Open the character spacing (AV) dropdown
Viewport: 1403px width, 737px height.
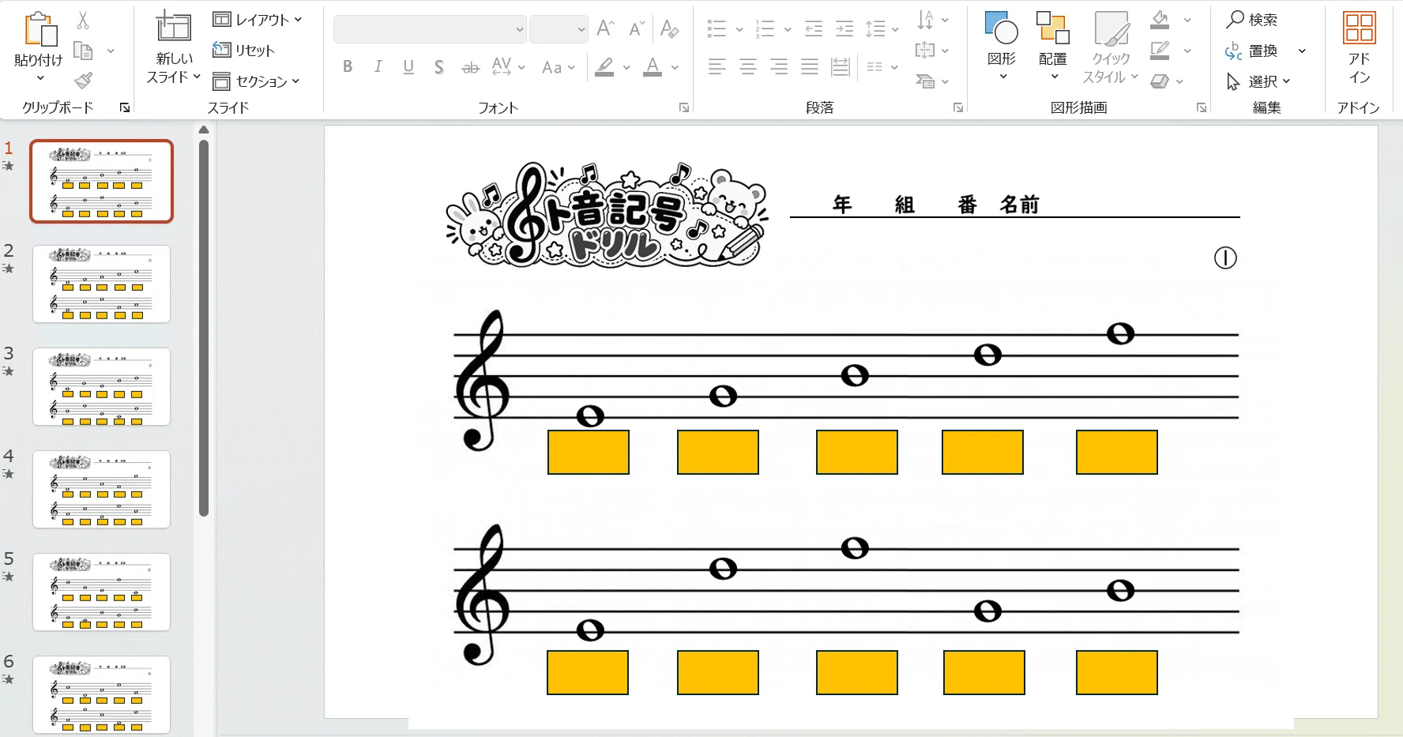[521, 67]
